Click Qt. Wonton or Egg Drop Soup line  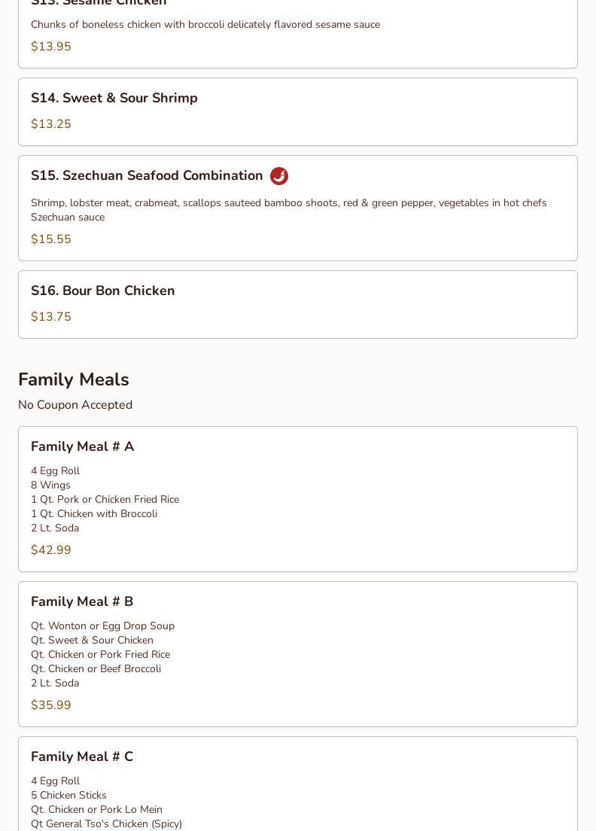(x=102, y=626)
